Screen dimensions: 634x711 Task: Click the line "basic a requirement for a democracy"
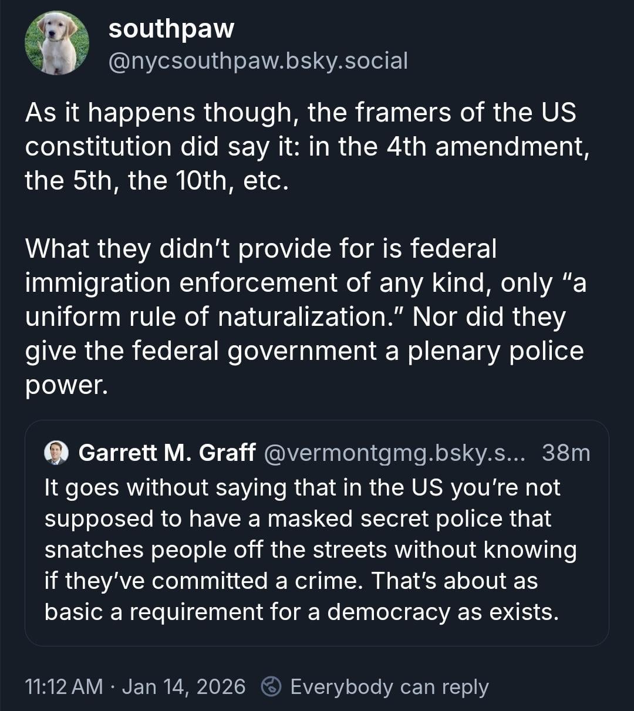[x=301, y=612]
